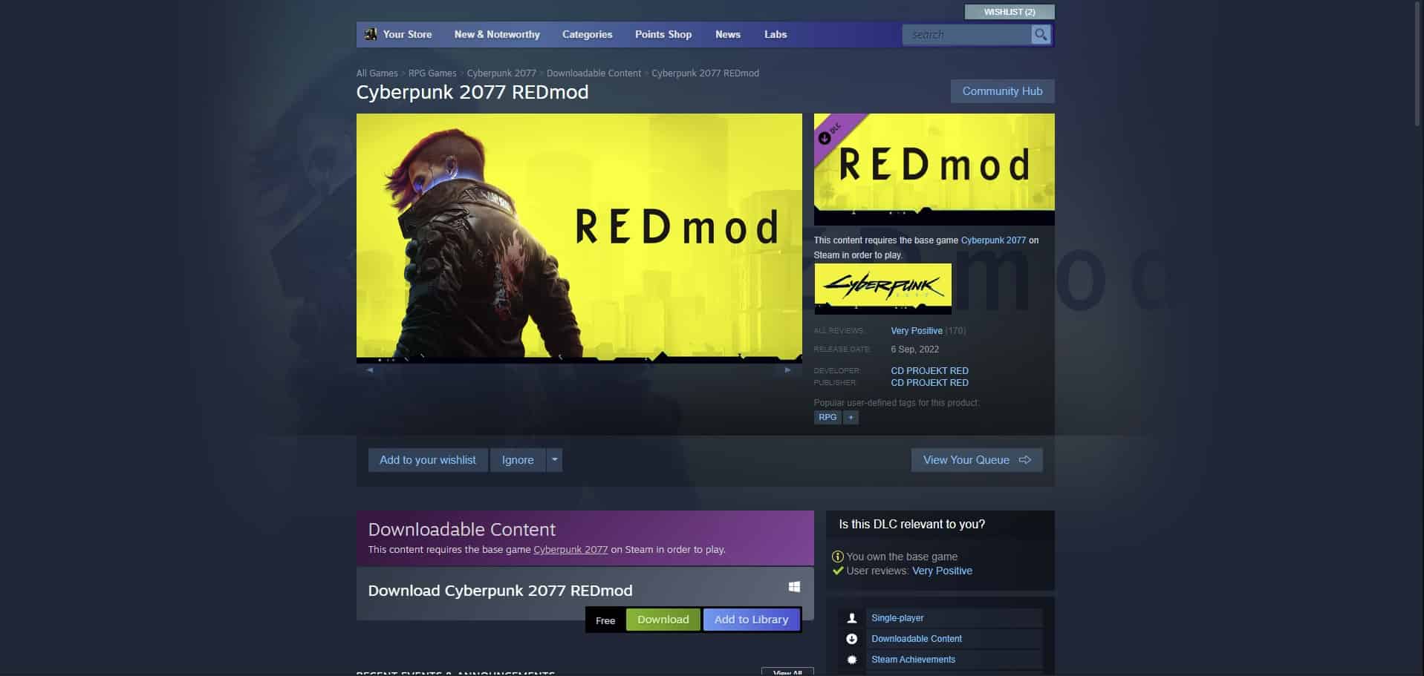Expand the tags list with the plus button

(850, 417)
